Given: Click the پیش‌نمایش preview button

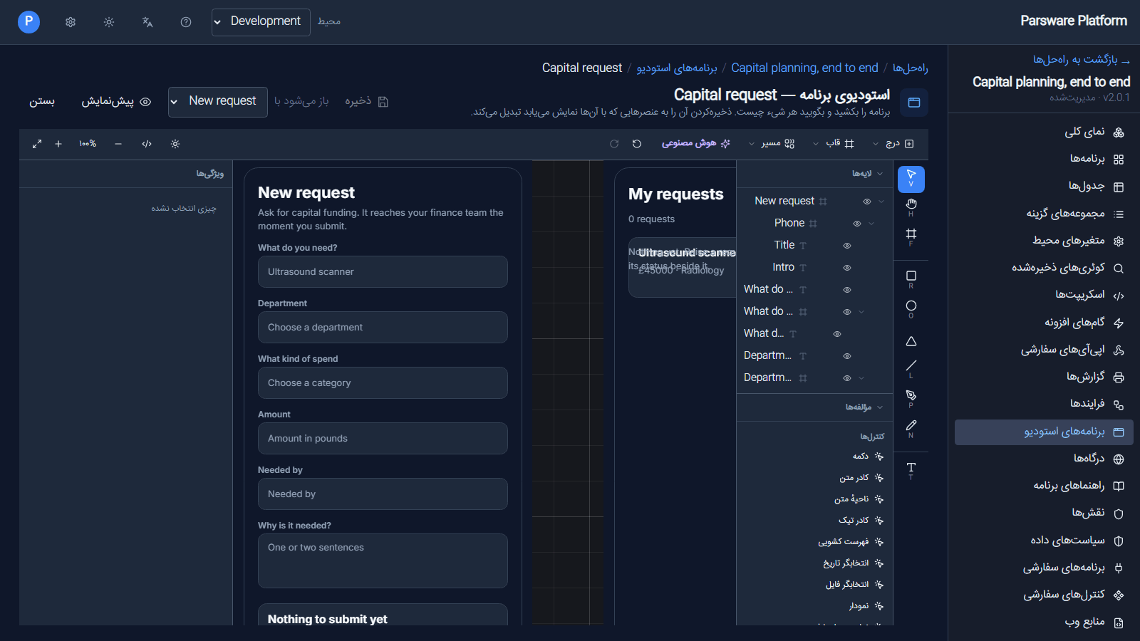Looking at the screenshot, I should pyautogui.click(x=116, y=102).
